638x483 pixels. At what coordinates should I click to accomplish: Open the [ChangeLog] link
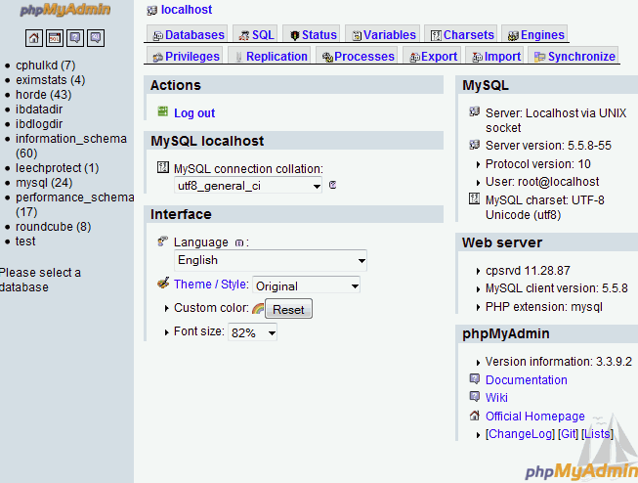(x=520, y=434)
